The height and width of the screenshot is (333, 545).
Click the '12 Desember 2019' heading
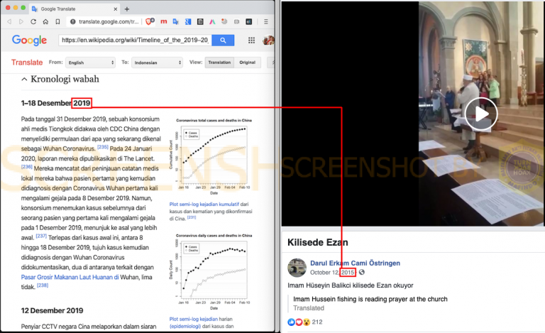(52, 310)
